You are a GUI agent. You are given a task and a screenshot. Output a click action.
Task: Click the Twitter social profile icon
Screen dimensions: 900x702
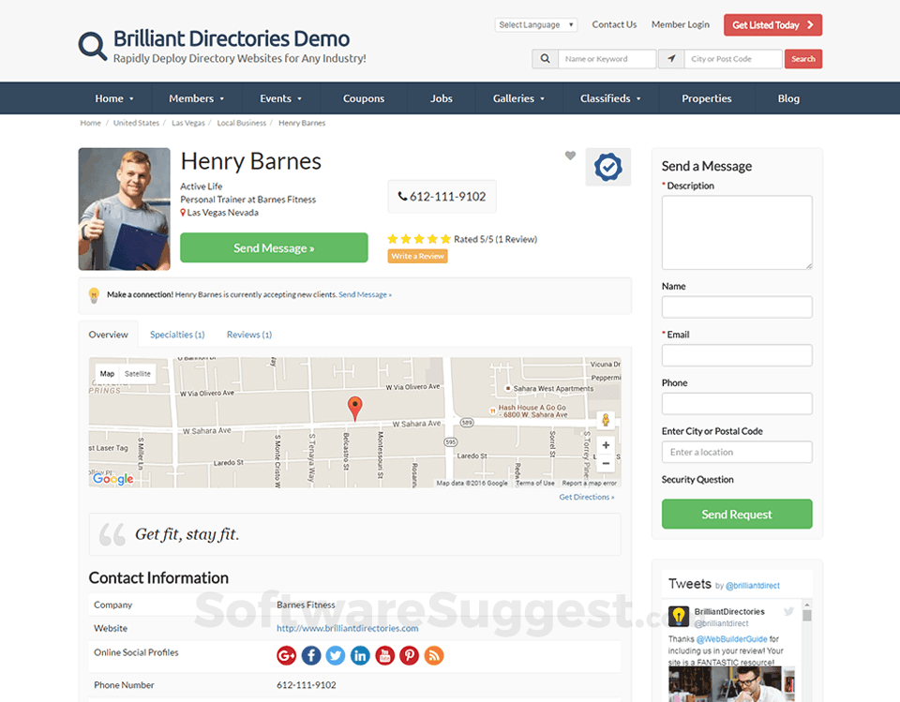335,655
